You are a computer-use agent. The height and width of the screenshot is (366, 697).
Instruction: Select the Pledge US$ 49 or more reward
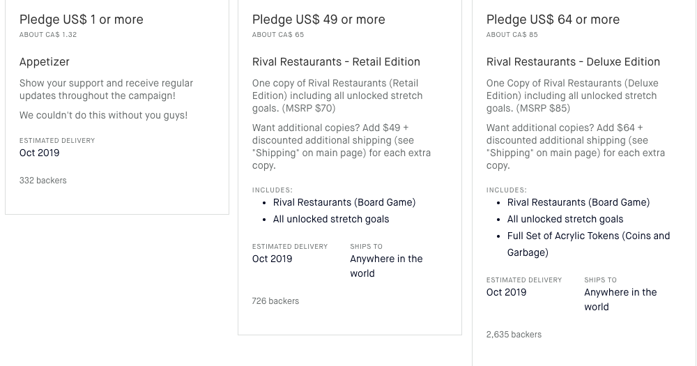tap(319, 20)
